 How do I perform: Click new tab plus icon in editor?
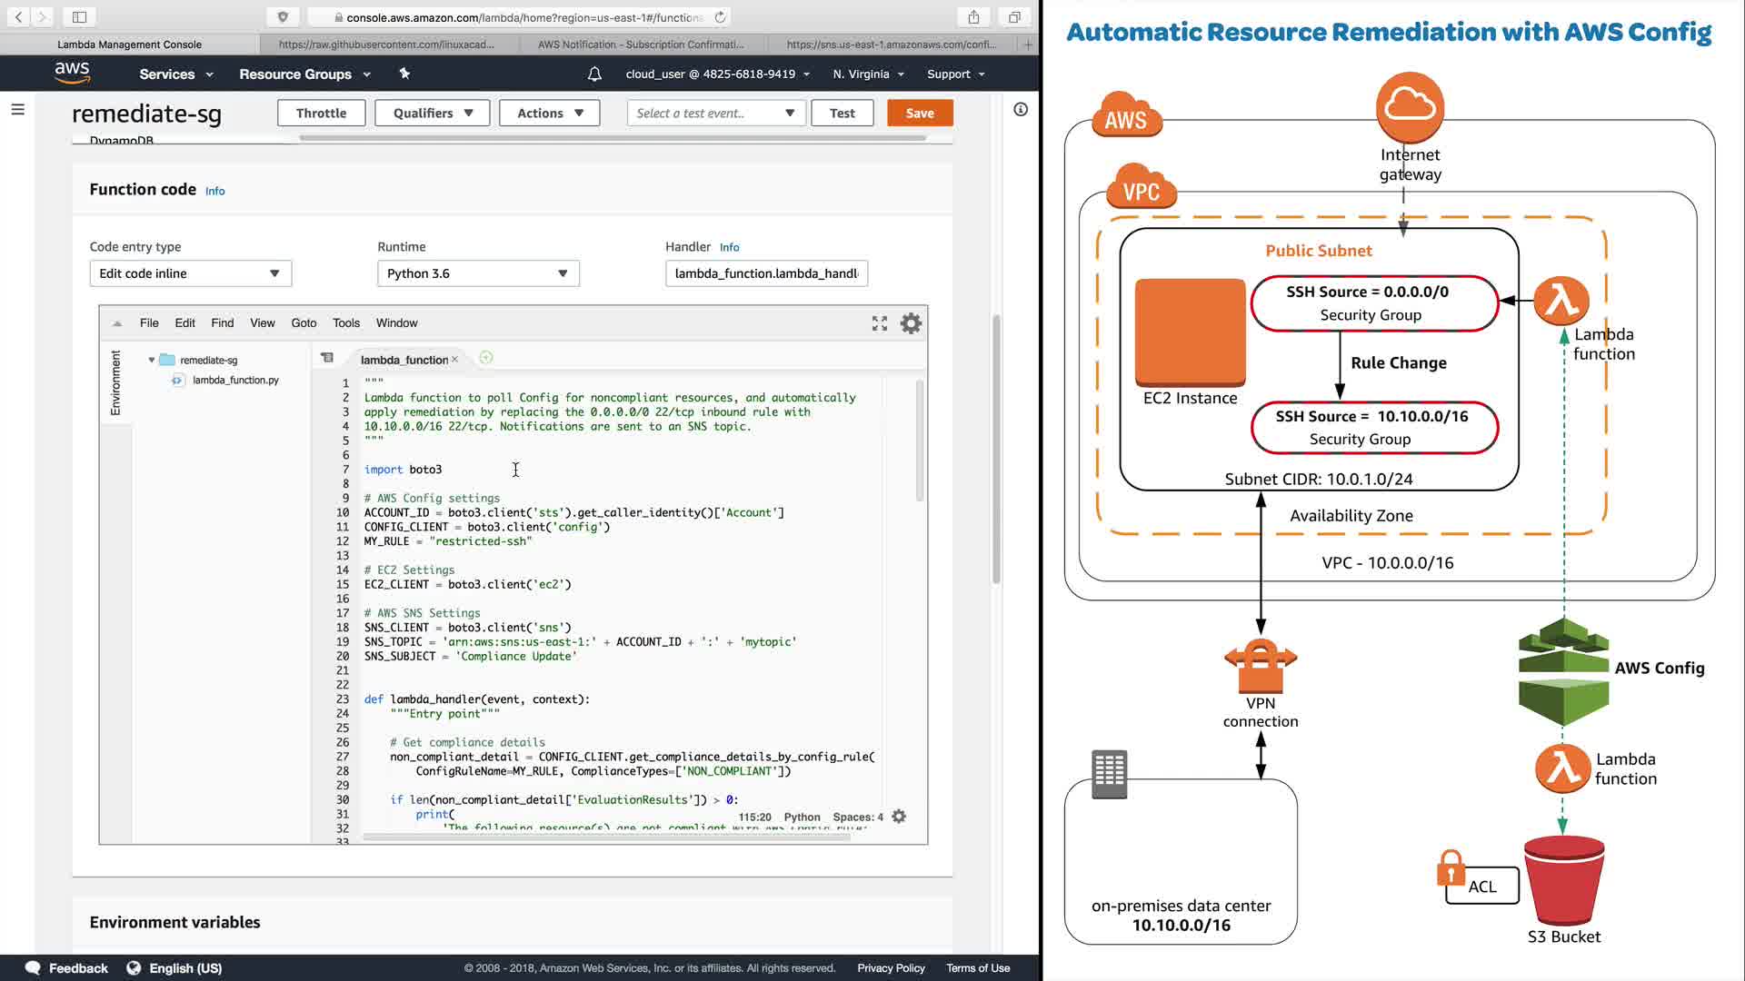point(486,358)
